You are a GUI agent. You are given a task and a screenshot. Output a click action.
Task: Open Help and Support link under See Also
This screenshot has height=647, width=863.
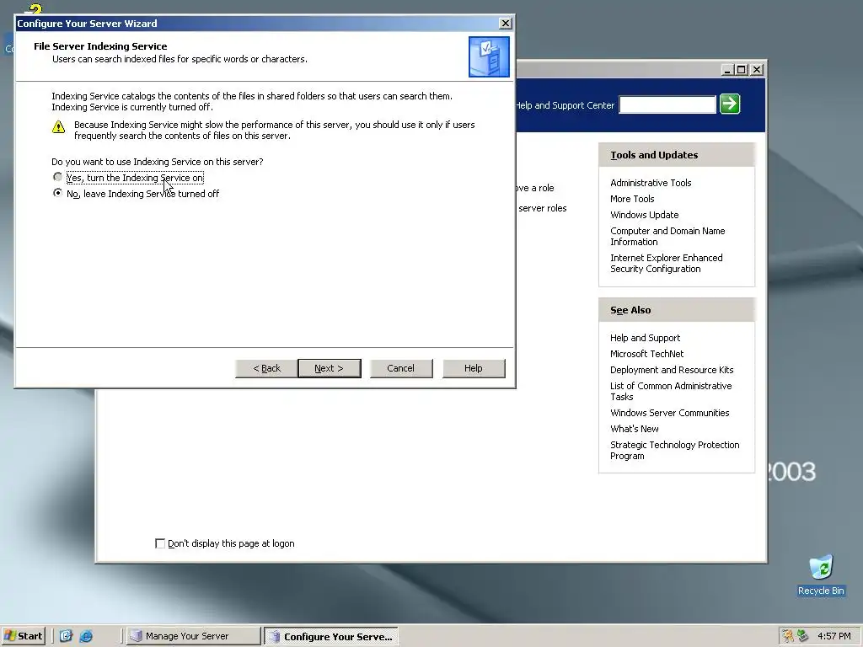coord(645,338)
